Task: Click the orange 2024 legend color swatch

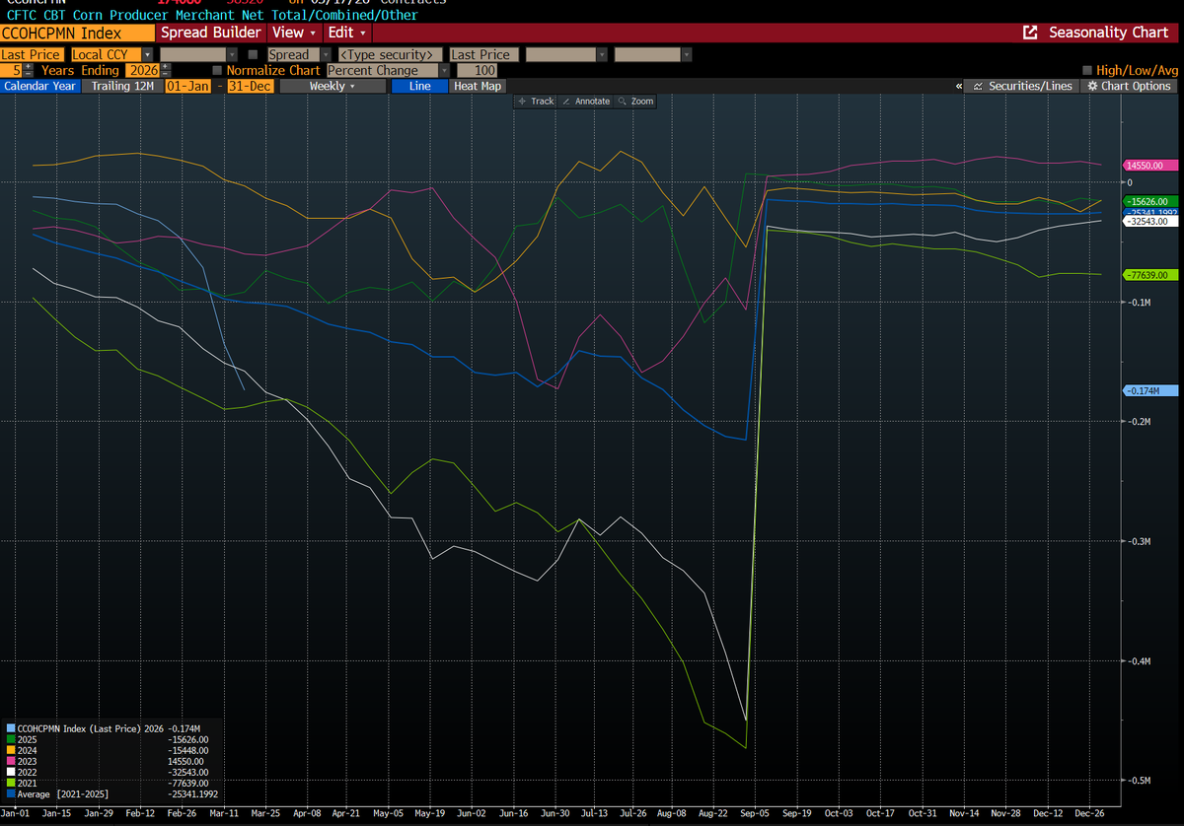Action: point(11,751)
